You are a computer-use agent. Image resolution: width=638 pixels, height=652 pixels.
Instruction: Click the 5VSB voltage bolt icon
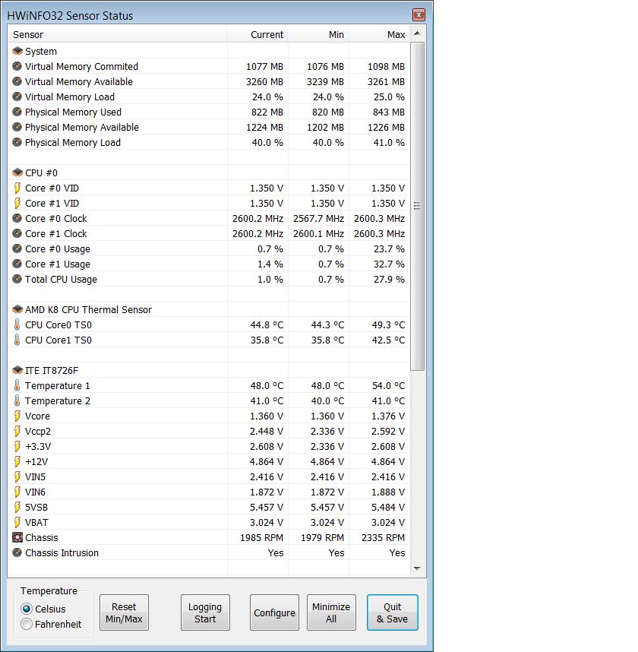17,507
